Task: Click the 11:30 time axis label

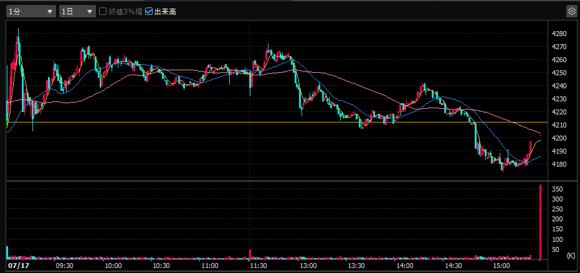Action: pos(258,266)
